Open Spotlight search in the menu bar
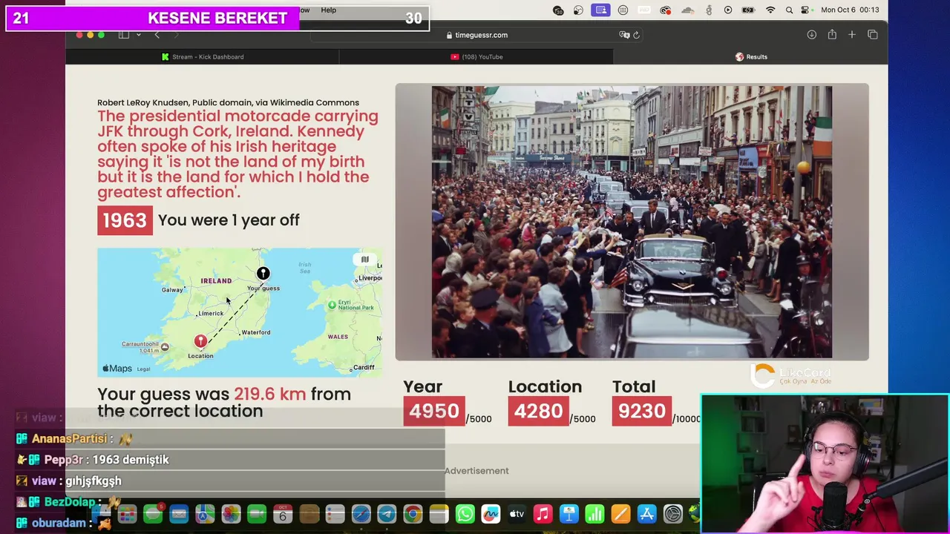950x534 pixels. [x=789, y=10]
